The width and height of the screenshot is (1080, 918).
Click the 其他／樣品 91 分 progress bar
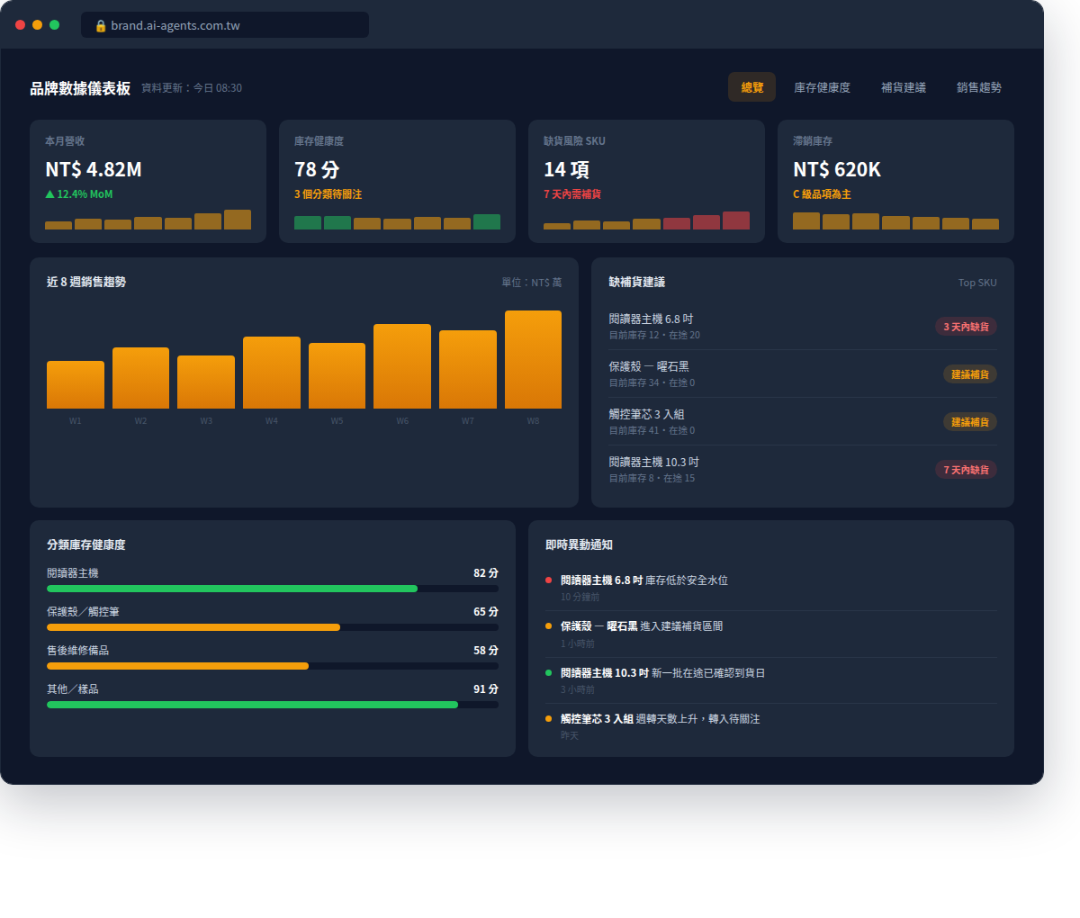click(x=273, y=705)
